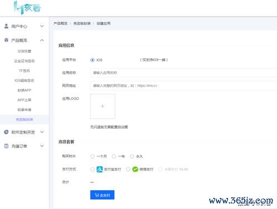Screen dimensions: 277x209
Task: Click the WeChat Pay logo icon
Action: point(135,169)
